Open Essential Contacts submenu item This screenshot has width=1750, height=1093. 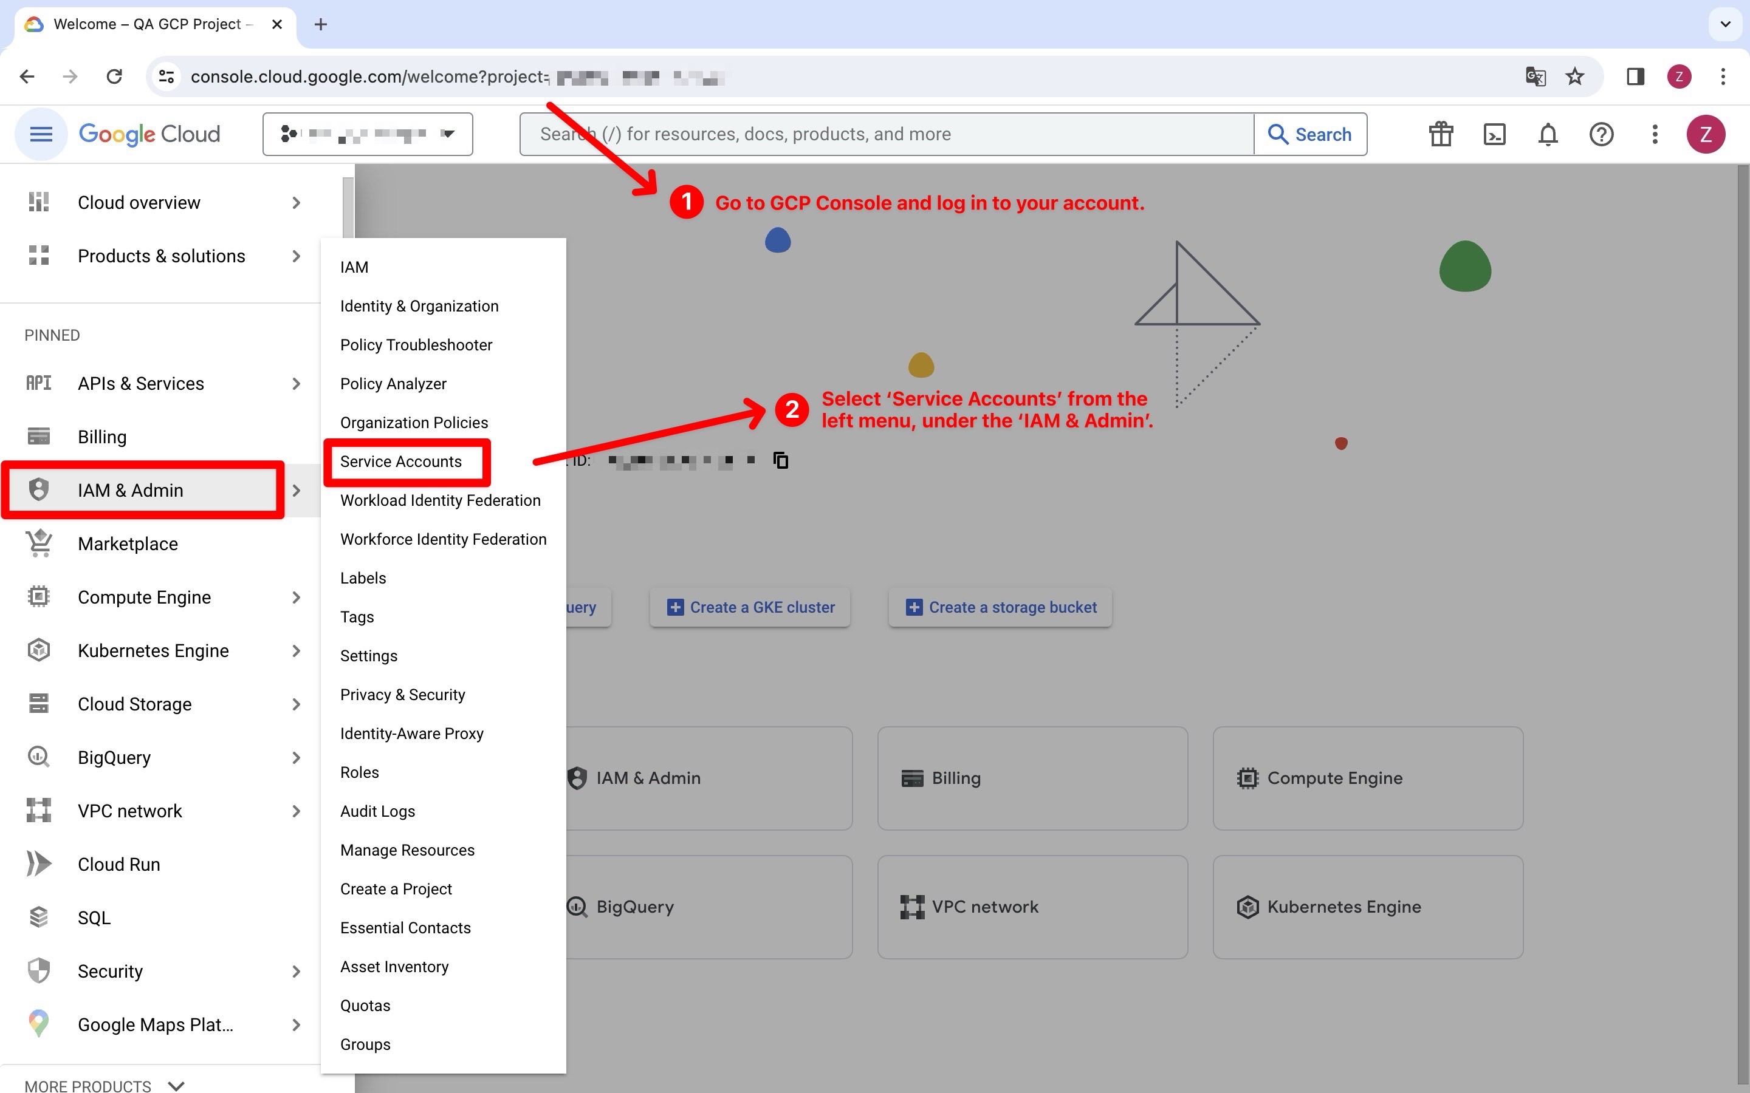(405, 927)
